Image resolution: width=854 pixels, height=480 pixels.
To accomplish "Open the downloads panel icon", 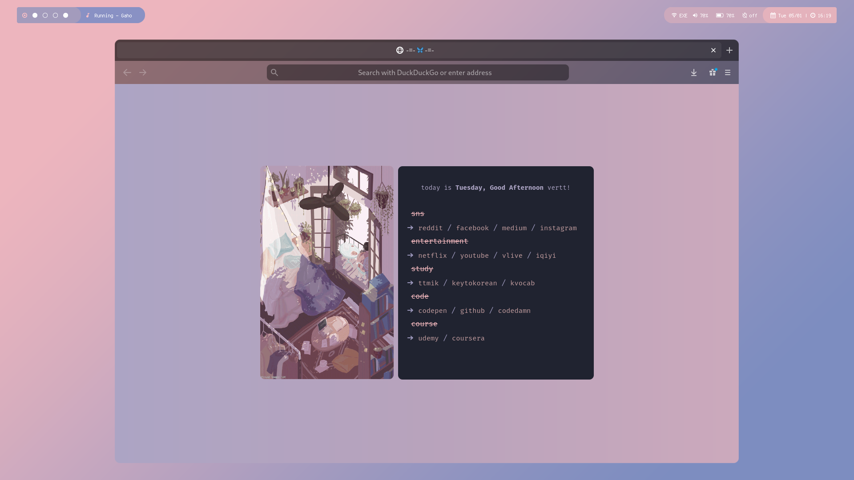I will pos(694,72).
